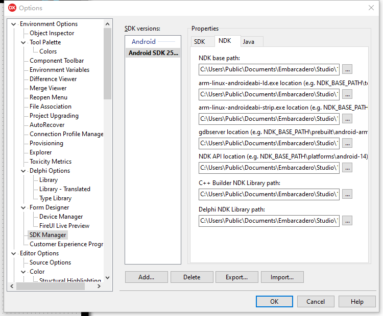This screenshot has height=316, width=383.
Task: Open Connection Profile Manager page
Action: click(x=66, y=134)
